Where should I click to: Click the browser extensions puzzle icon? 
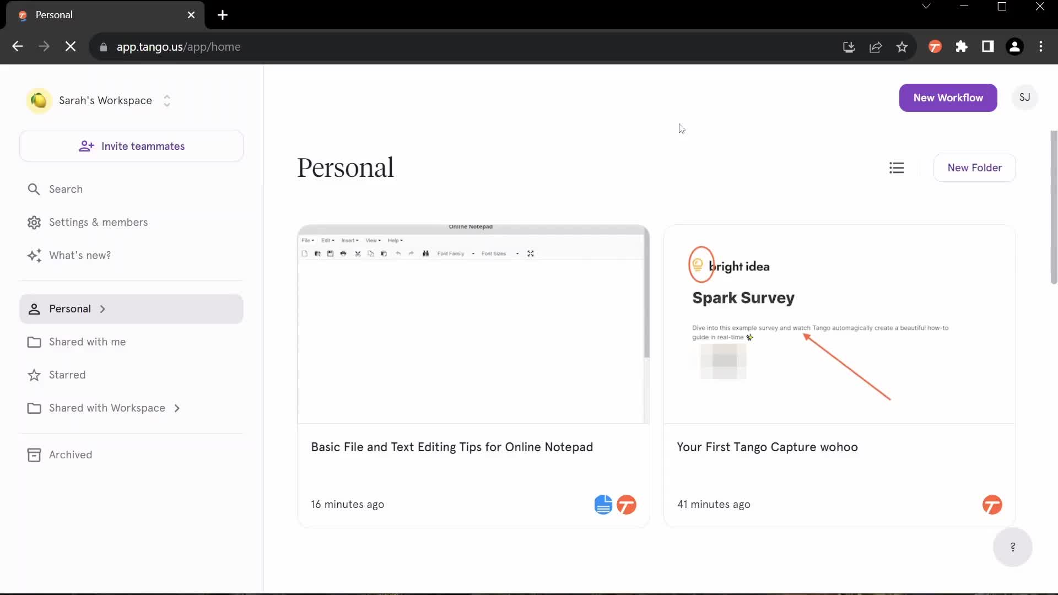coord(960,46)
